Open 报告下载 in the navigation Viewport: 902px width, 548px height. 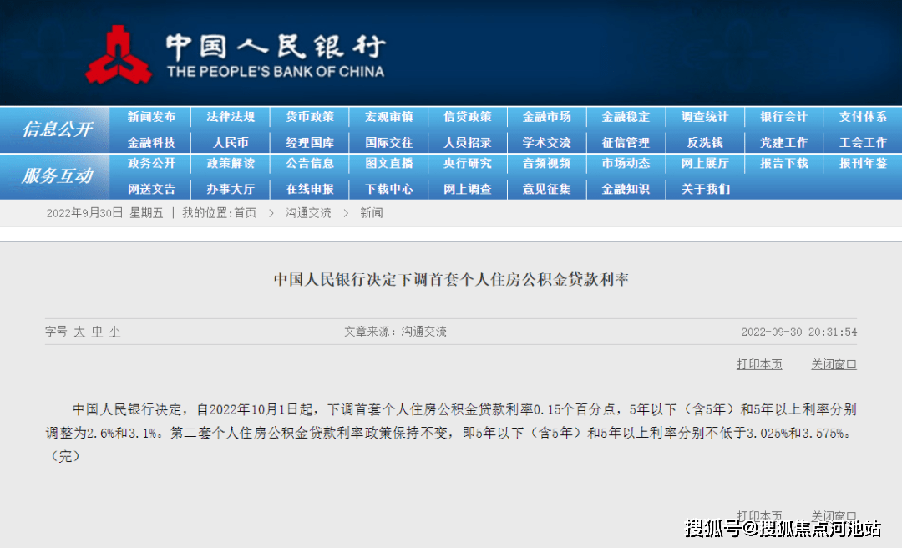783,164
